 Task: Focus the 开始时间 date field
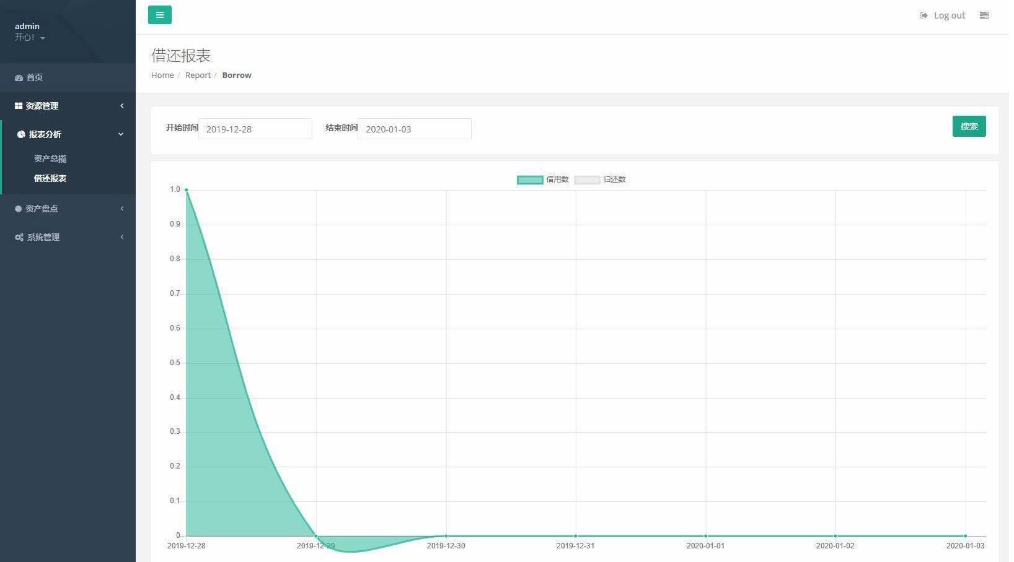tap(255, 129)
